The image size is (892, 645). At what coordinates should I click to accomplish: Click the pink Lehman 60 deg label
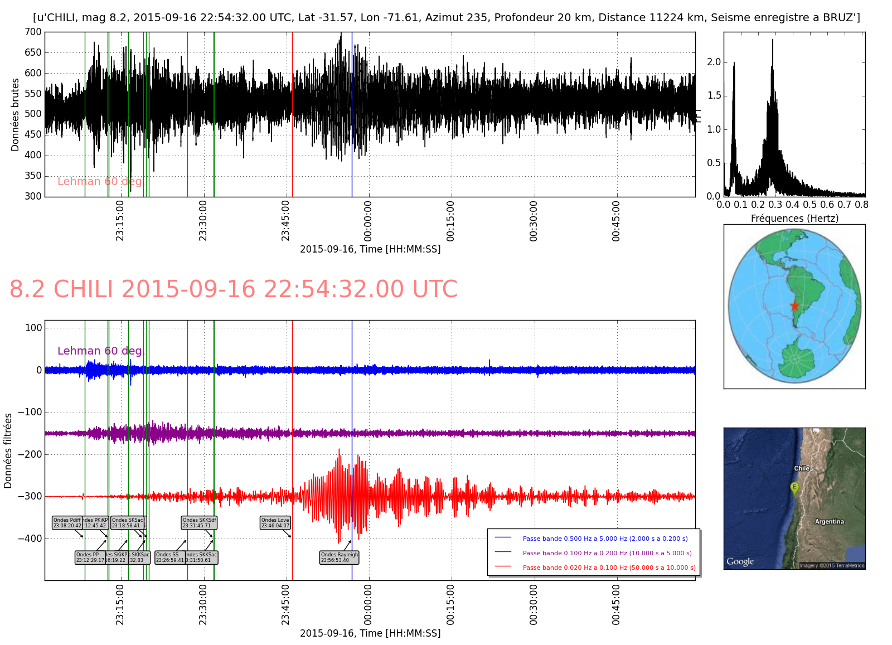click(100, 182)
